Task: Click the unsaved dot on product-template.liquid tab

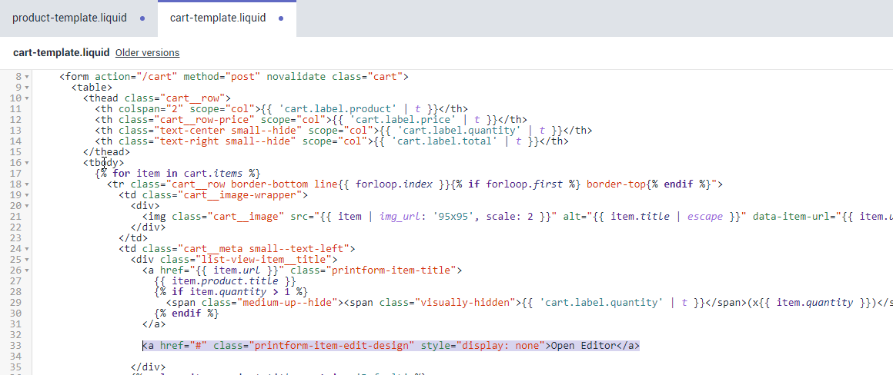Action: pos(142,18)
